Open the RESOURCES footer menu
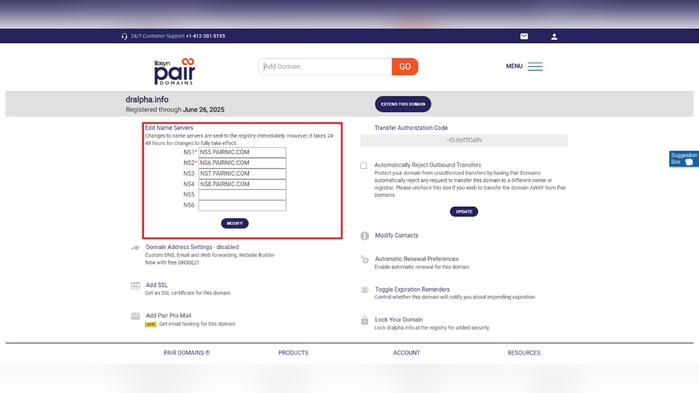This screenshot has height=393, width=699. pos(524,353)
